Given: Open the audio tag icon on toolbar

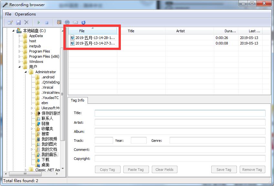Looking at the screenshot, I should [67, 22].
